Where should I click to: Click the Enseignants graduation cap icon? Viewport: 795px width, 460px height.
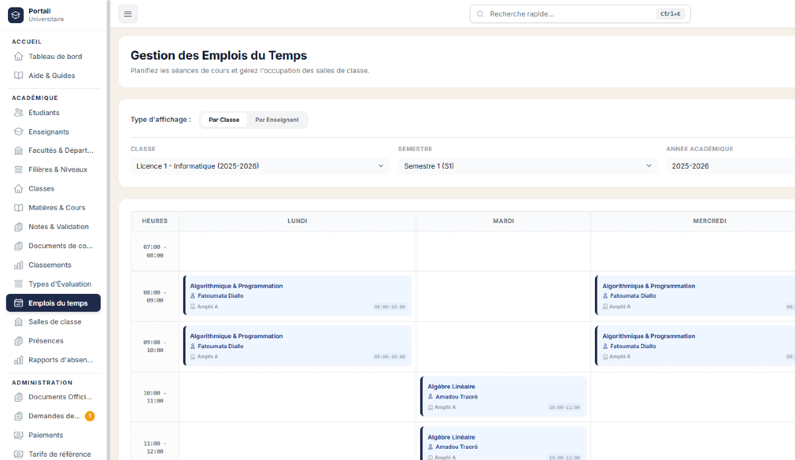pos(19,132)
